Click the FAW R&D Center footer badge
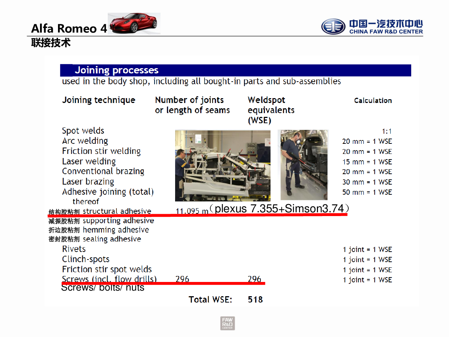This screenshot has width=449, height=337. pyautogui.click(x=227, y=323)
